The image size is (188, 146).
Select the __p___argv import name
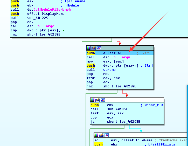coord(120,57)
